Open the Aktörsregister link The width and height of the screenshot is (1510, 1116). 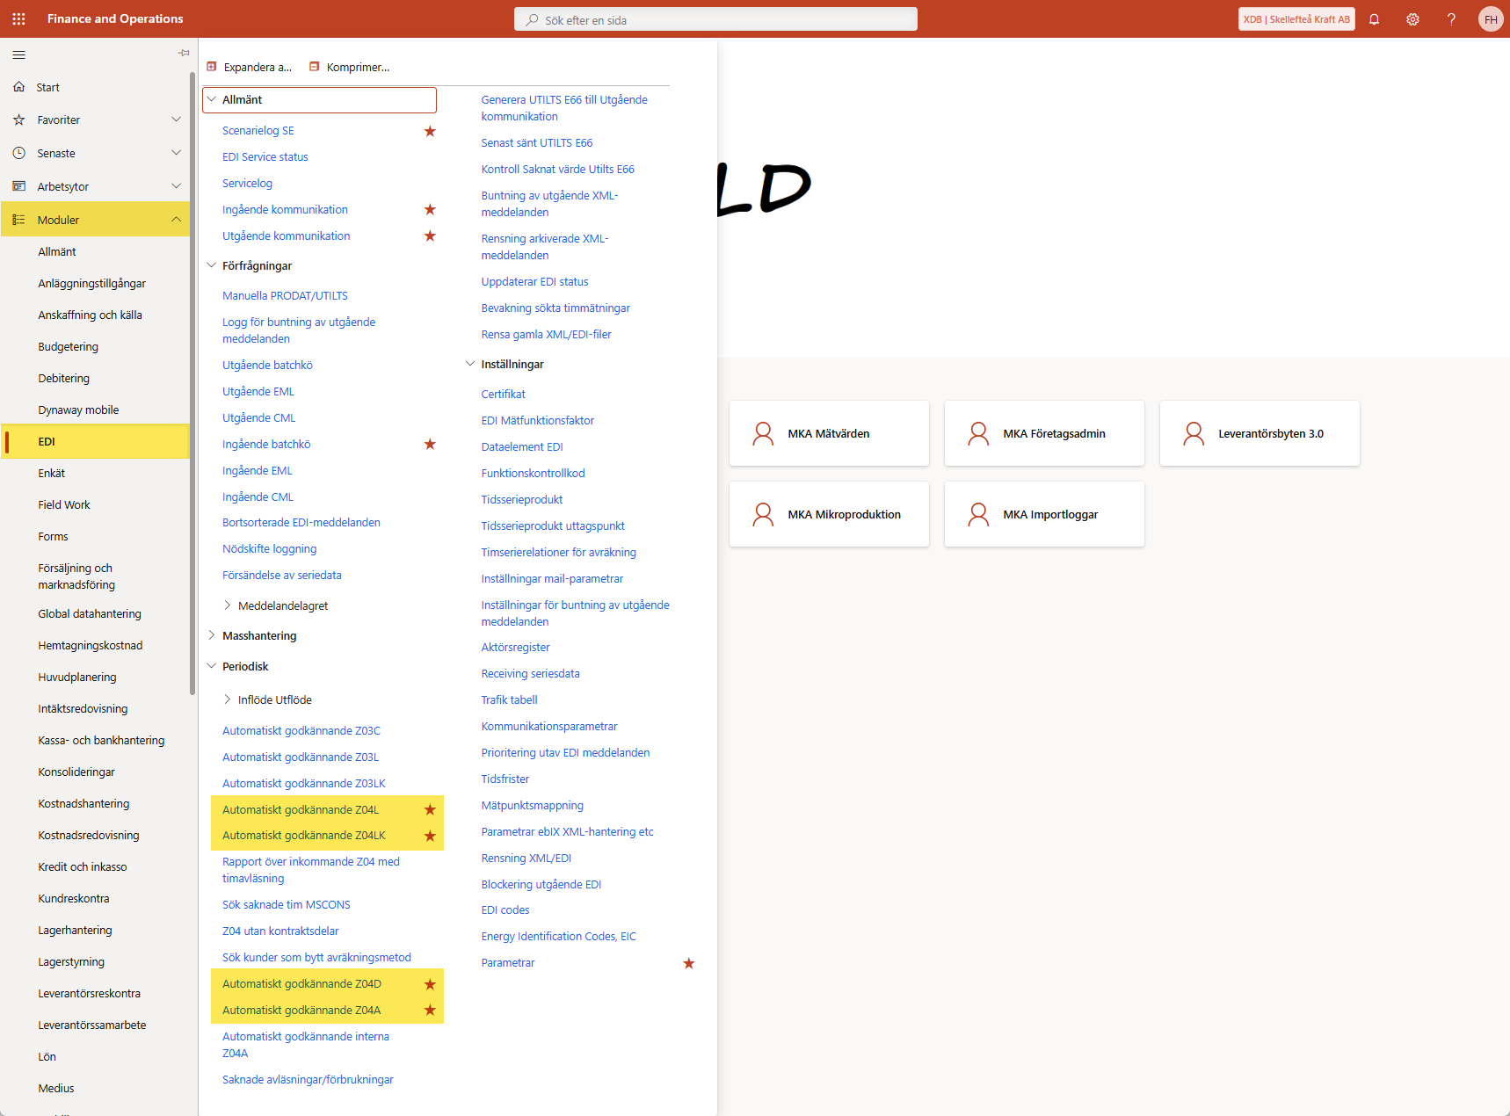click(x=515, y=648)
